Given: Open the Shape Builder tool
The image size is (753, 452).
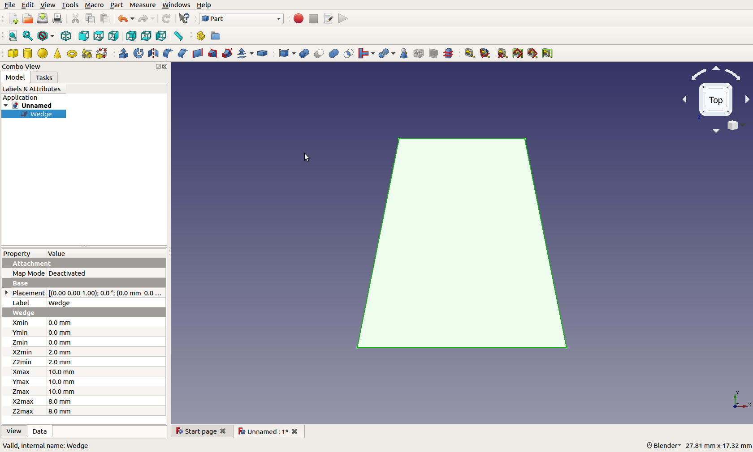Looking at the screenshot, I should [101, 53].
